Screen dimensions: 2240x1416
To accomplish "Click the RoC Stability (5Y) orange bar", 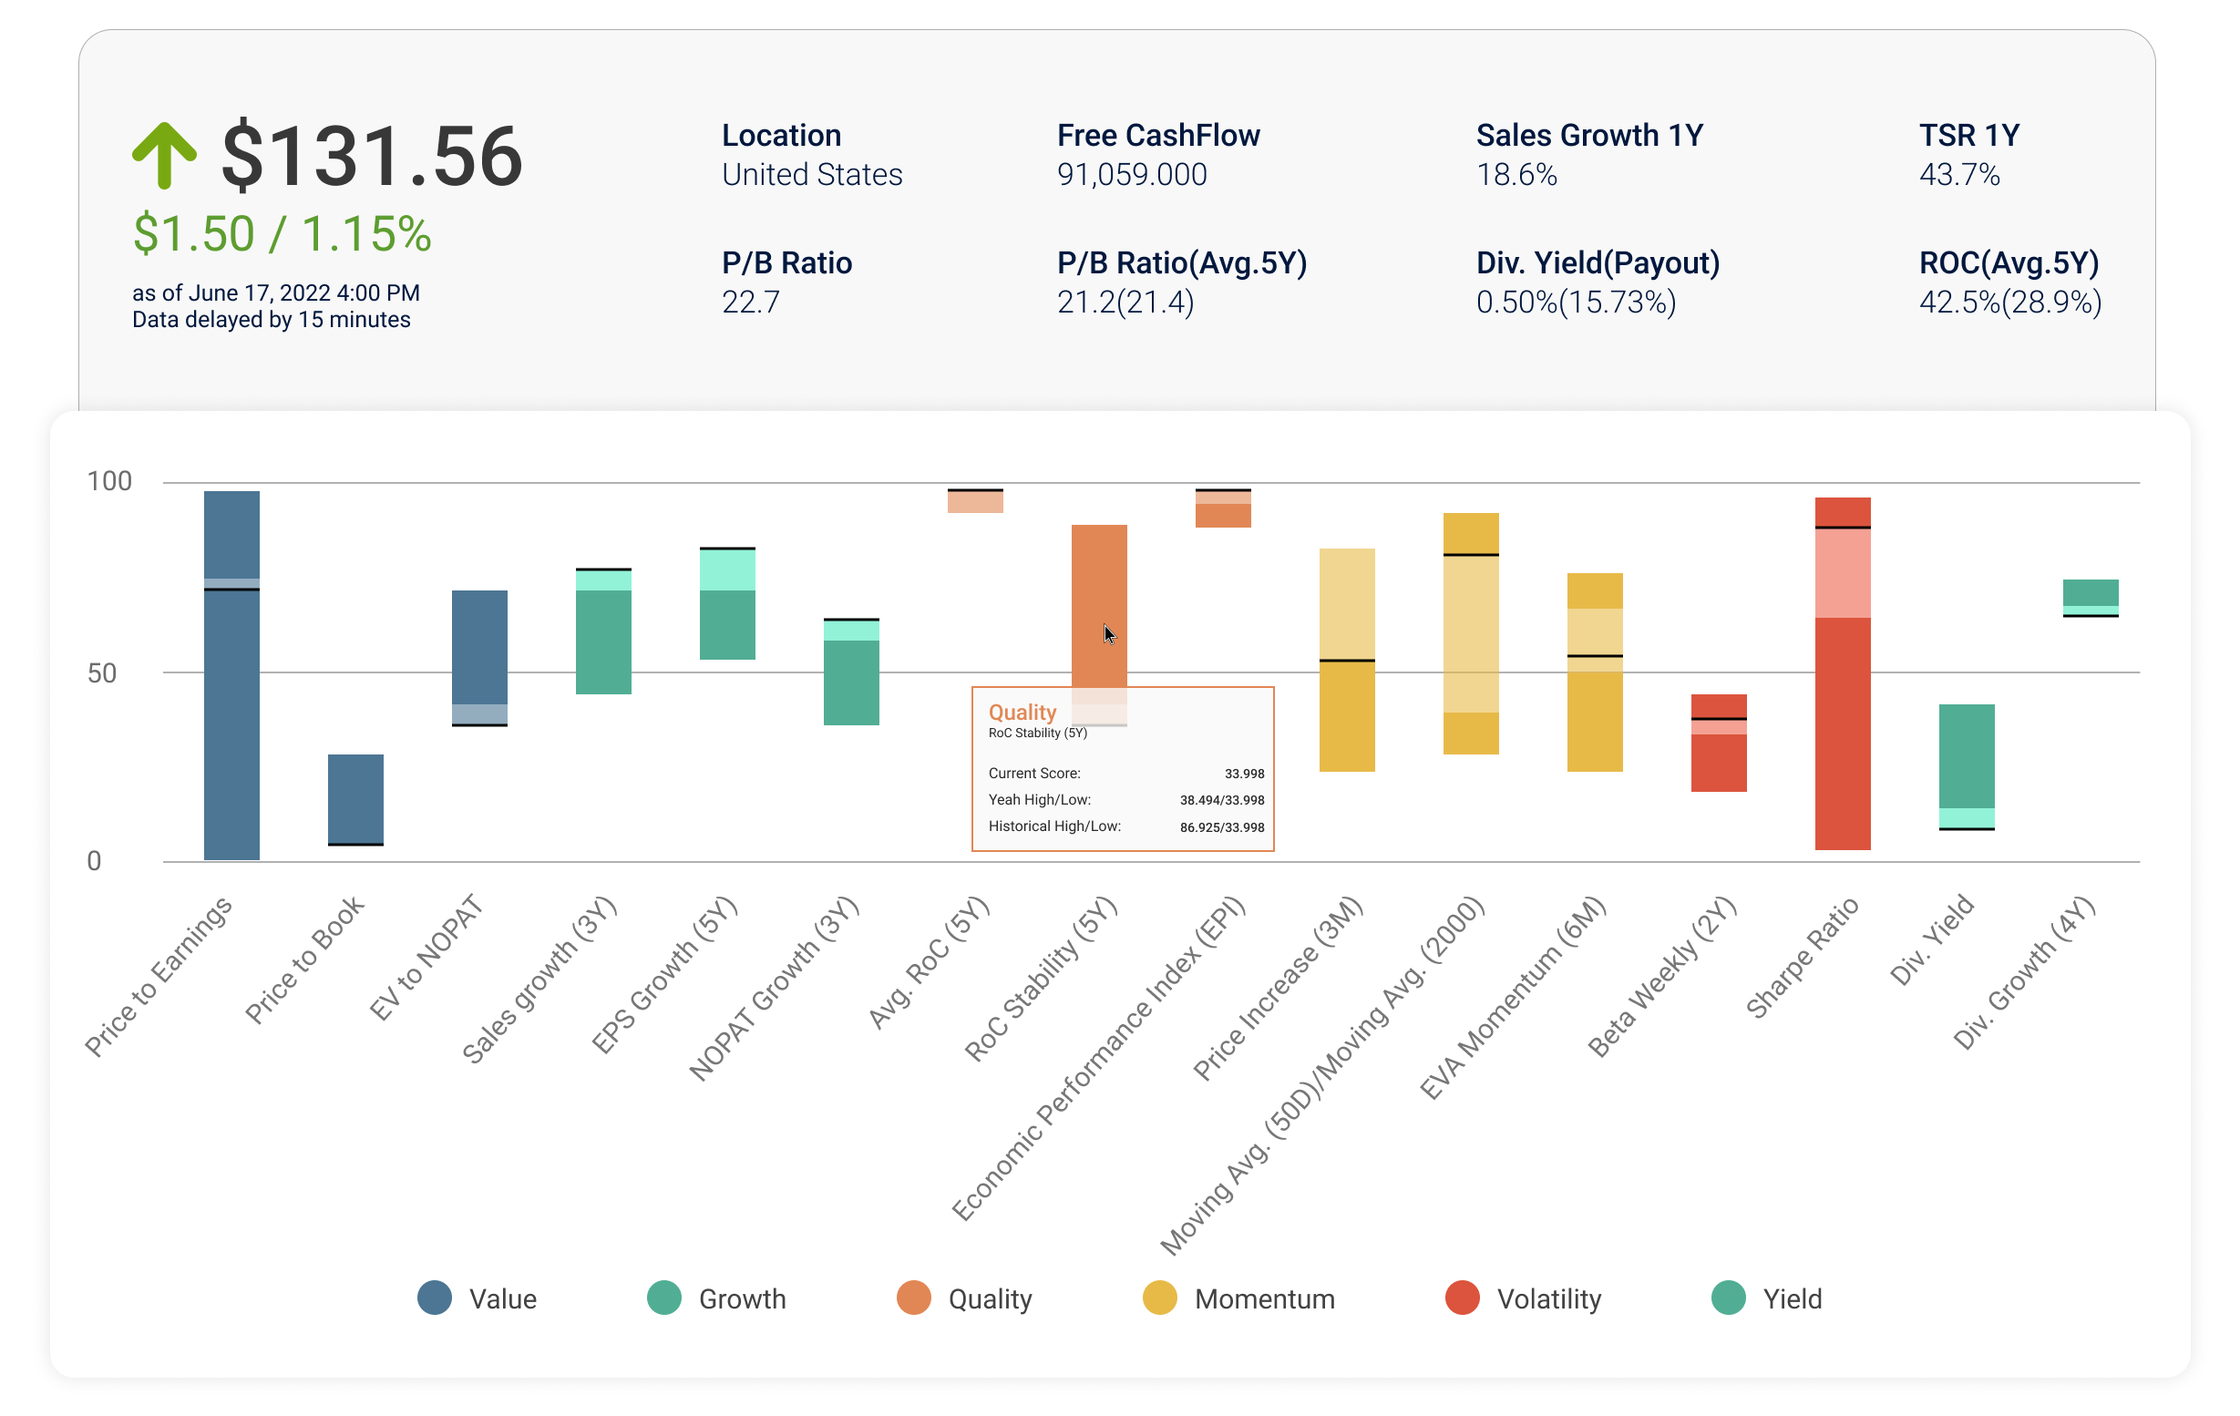I will coord(1100,605).
